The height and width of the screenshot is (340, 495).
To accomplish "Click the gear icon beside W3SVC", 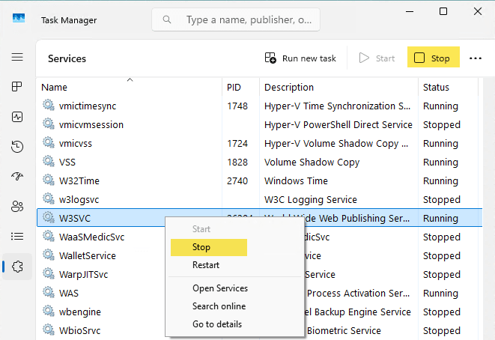I will pyautogui.click(x=49, y=217).
